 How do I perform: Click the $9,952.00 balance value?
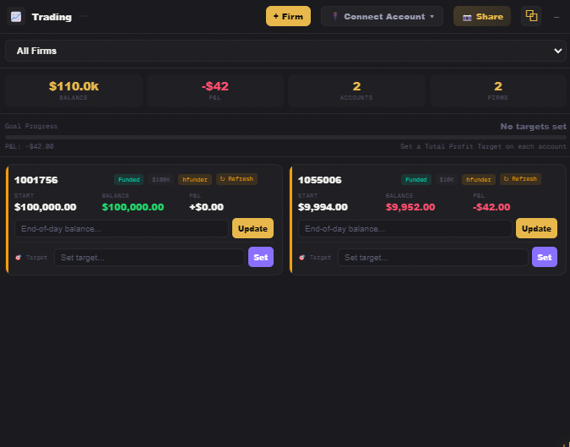pyautogui.click(x=410, y=207)
